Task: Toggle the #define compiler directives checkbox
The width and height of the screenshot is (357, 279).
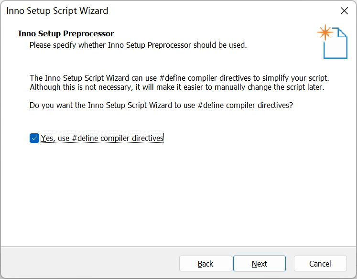Action: tap(34, 138)
